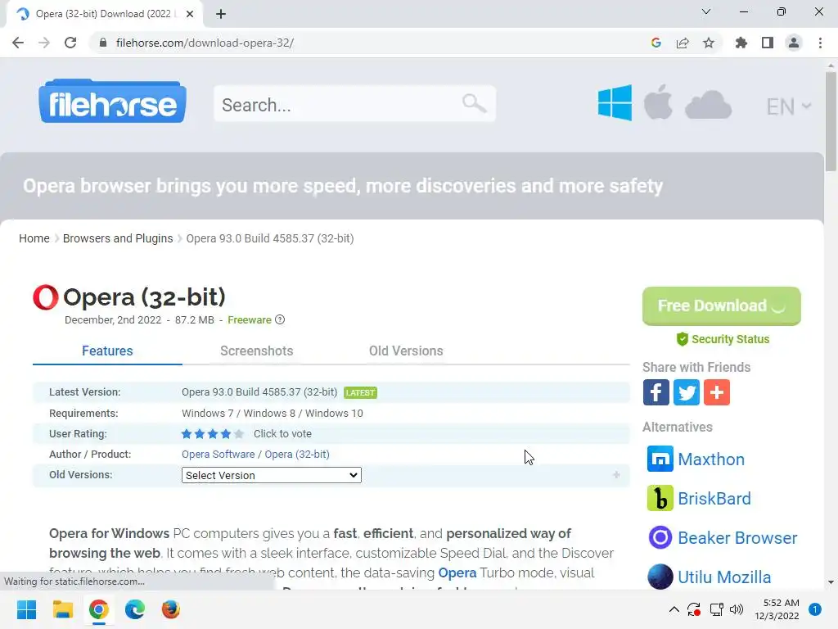
Task: Click the first rating star
Action: [187, 434]
